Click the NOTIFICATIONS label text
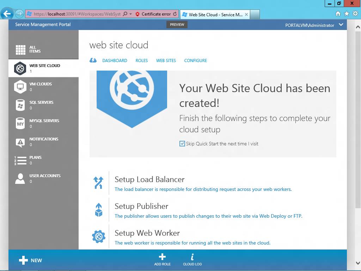Image resolution: width=361 pixels, height=271 pixels. point(44,139)
